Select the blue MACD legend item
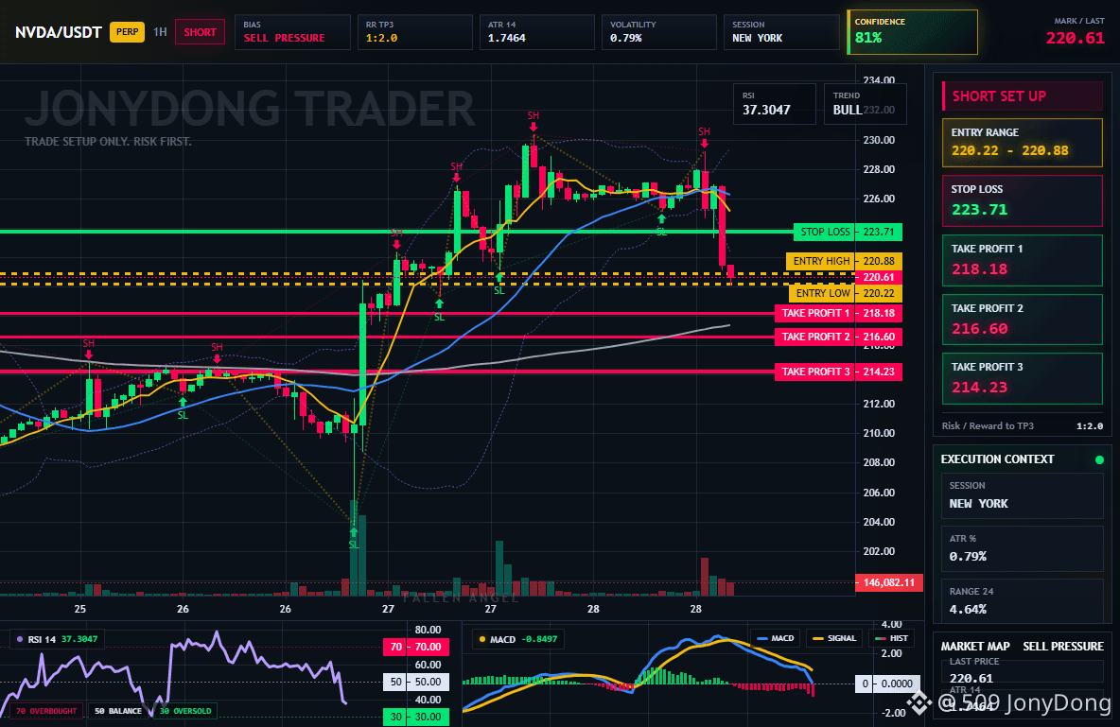The image size is (1120, 727). [775, 638]
